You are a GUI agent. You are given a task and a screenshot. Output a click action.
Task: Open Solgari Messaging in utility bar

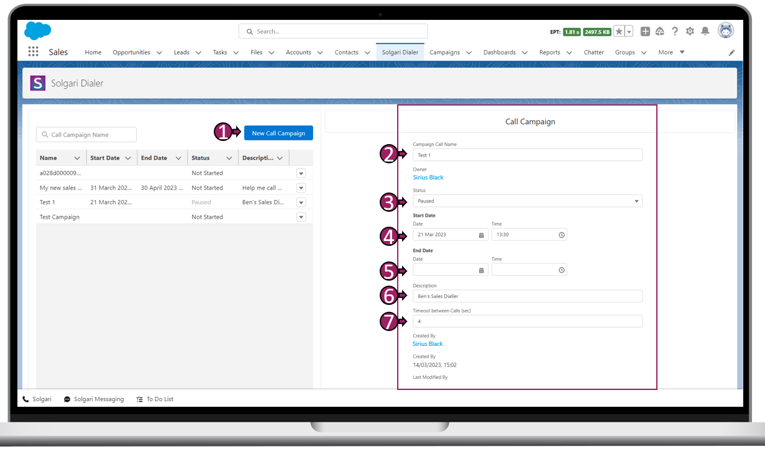pyautogui.click(x=94, y=399)
